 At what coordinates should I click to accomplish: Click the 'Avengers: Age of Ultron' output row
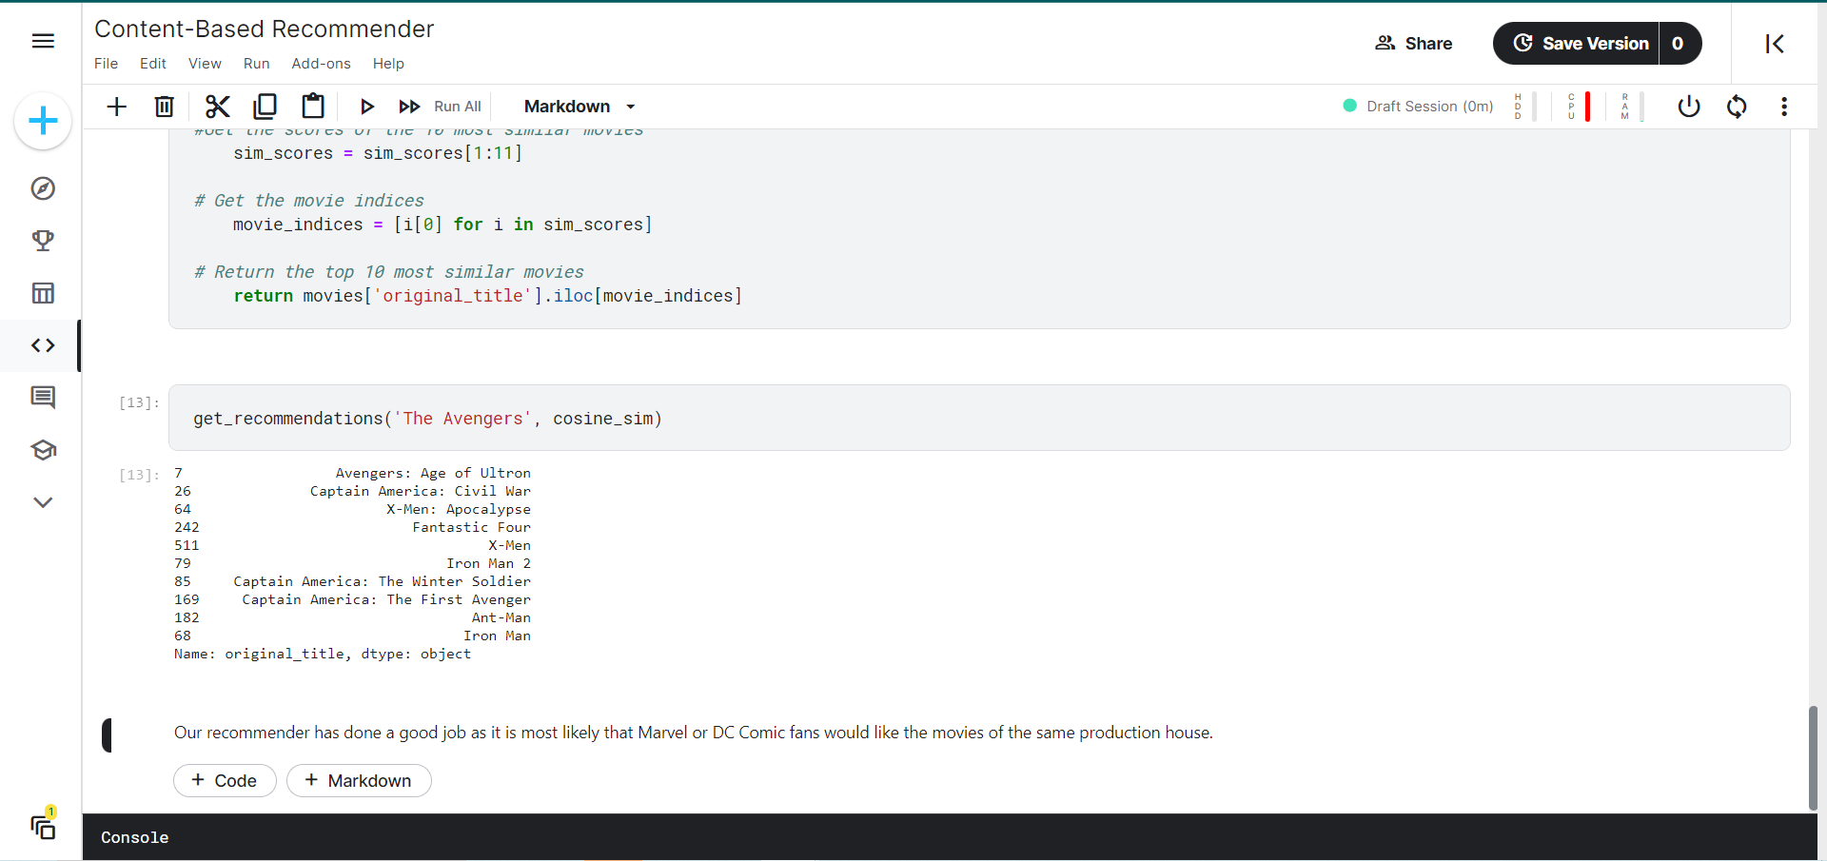[352, 473]
